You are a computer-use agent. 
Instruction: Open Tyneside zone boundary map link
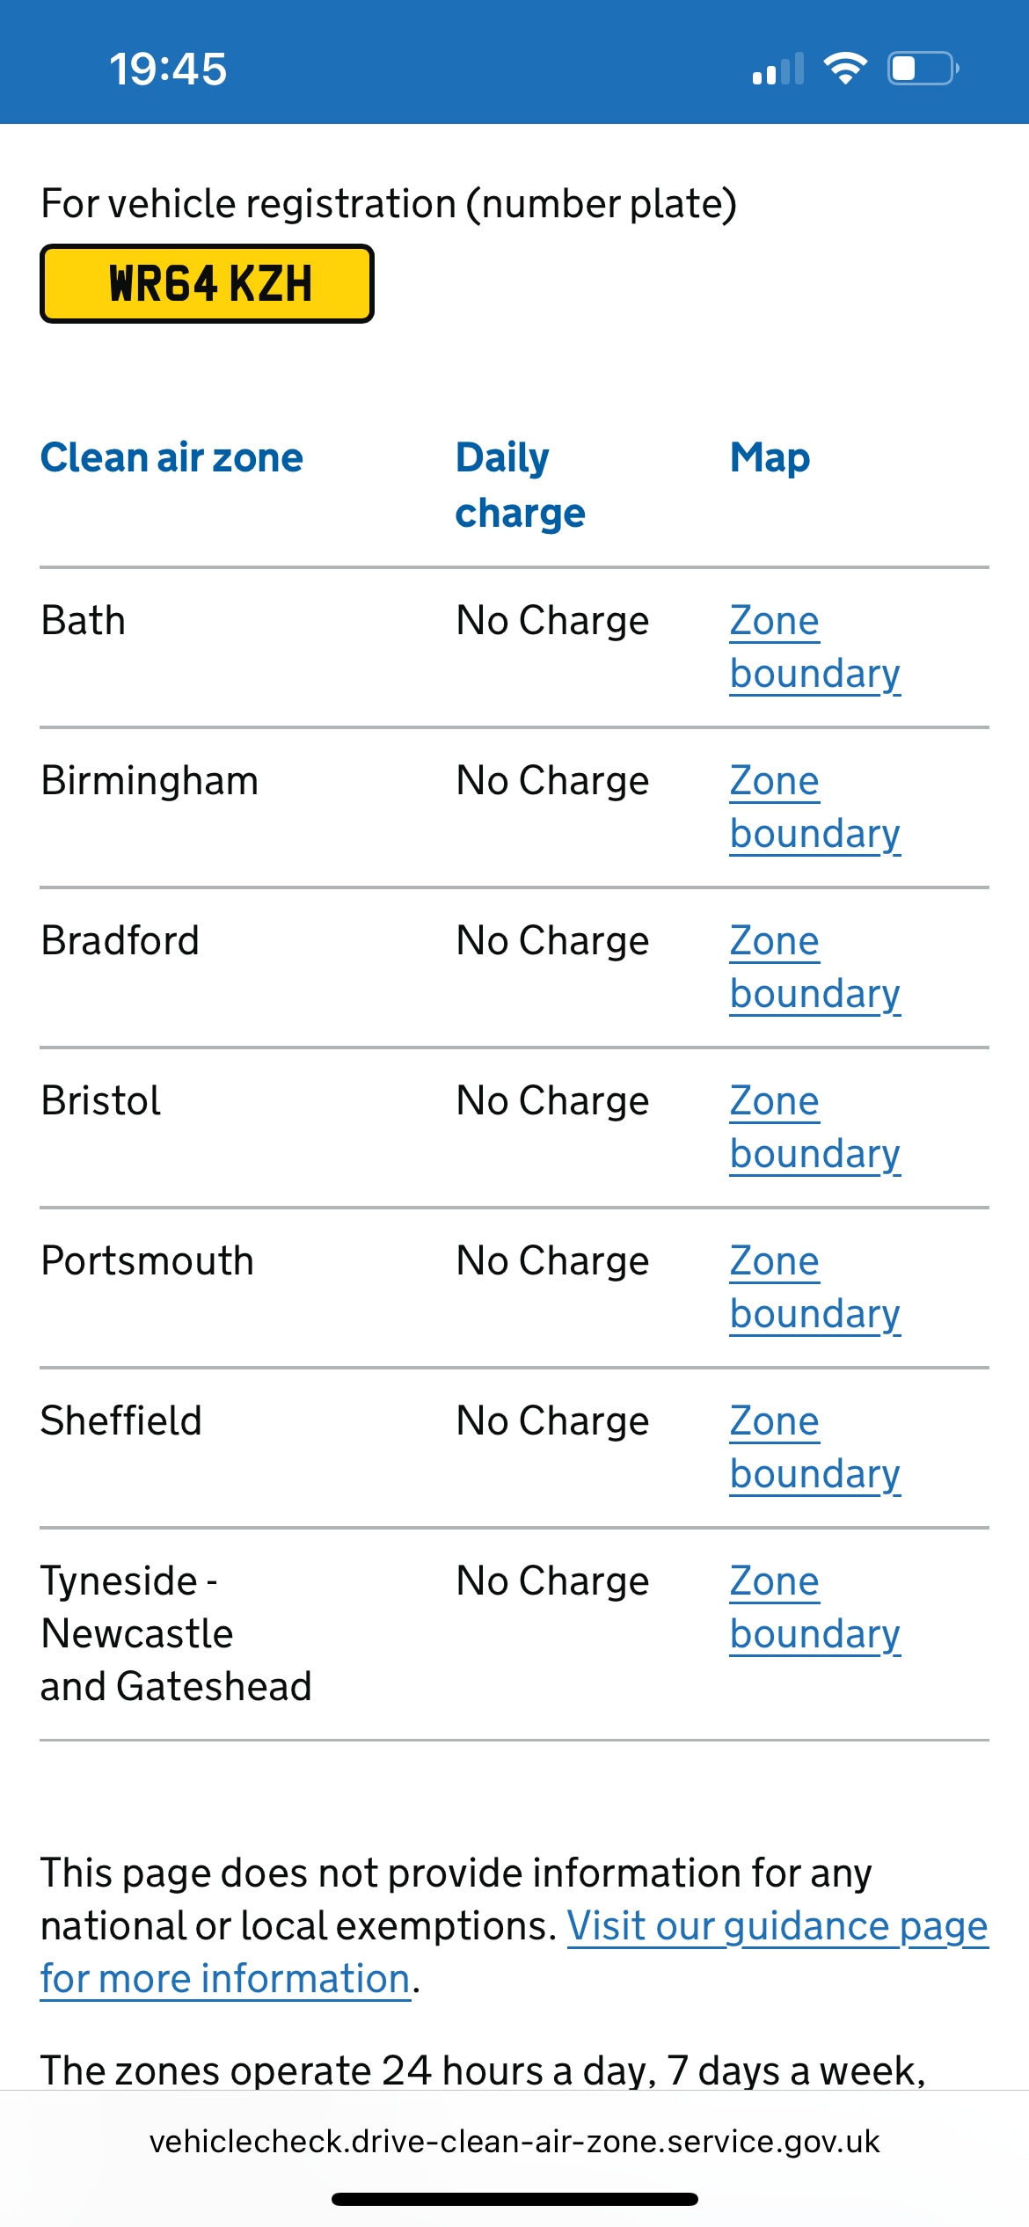[x=814, y=1607]
